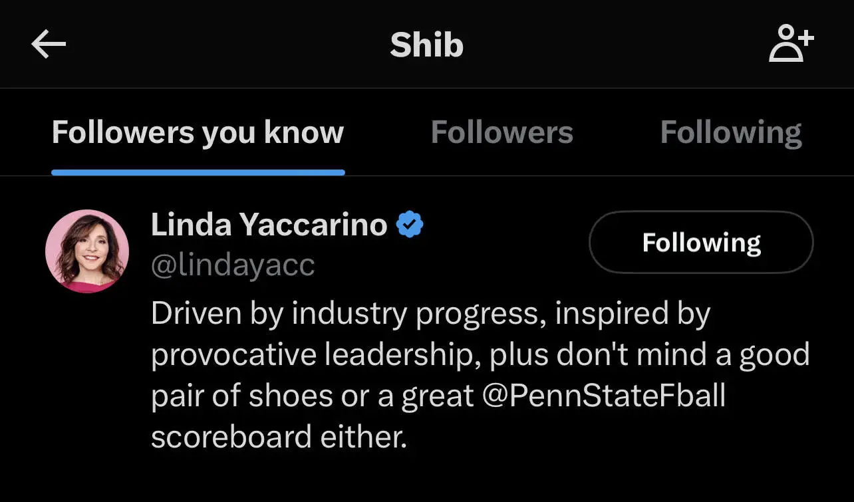Tap the back arrow icon
The image size is (854, 502).
49,45
